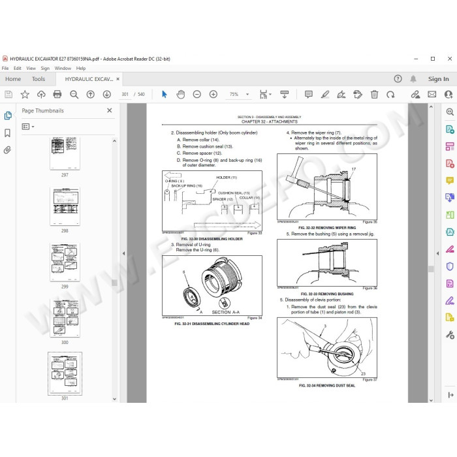Viewport: 457px width, 457px height.
Task: Open the File menu
Action: tap(5, 68)
